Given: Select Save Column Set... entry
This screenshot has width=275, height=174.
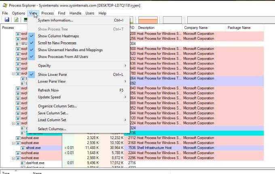Looking at the screenshot, I should point(78,113).
